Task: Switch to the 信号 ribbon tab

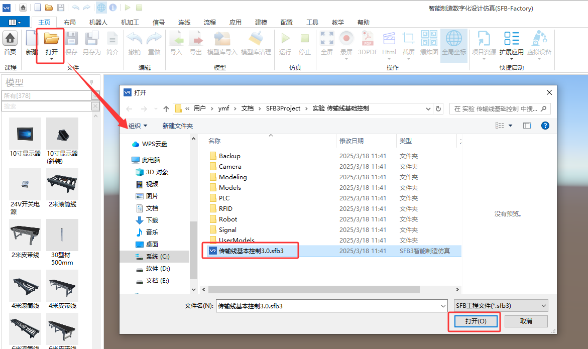Action: point(159,23)
